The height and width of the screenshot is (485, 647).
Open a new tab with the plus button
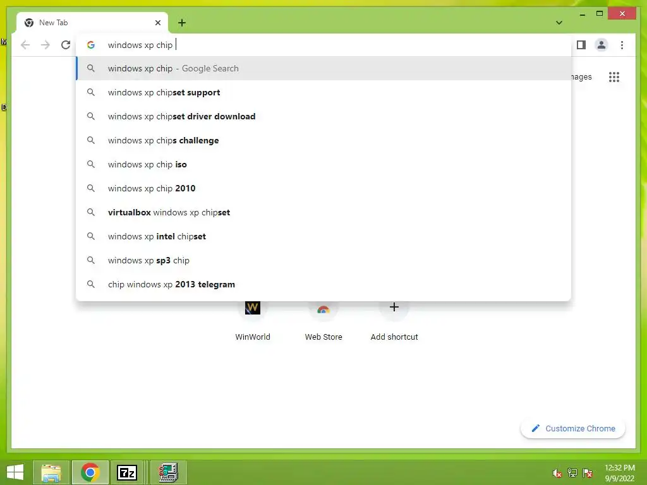pyautogui.click(x=182, y=23)
